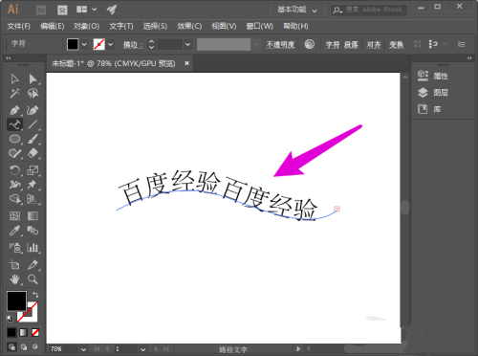
Task: Switch to Draw Behind mode
Action: pyautogui.click(x=24, y=346)
